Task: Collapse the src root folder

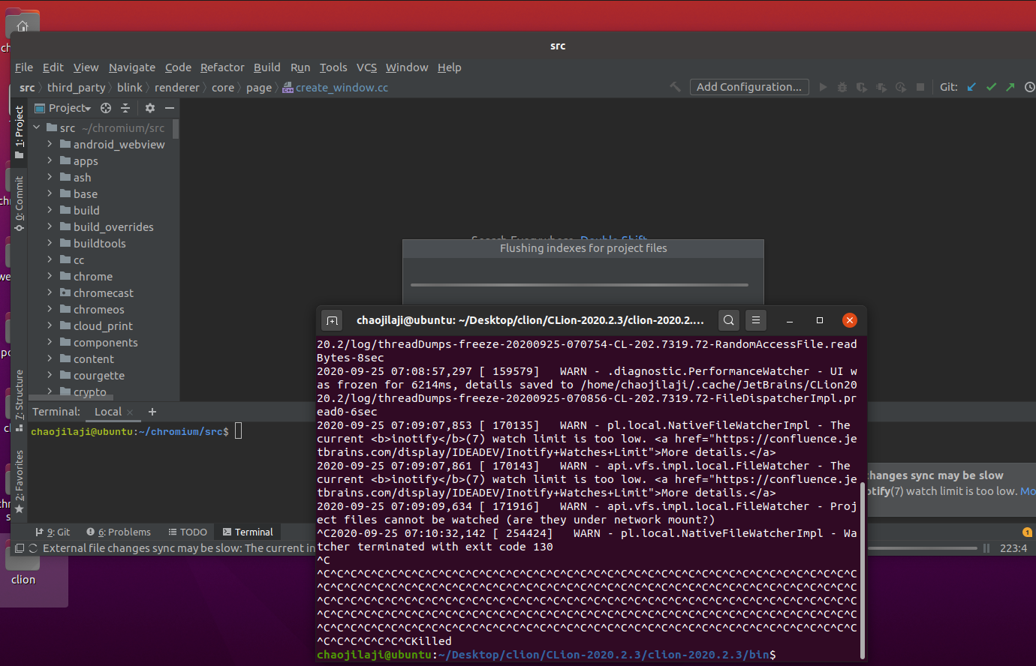Action: pyautogui.click(x=36, y=127)
